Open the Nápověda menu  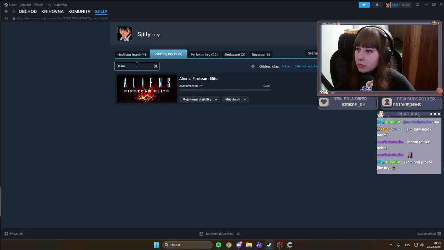coord(61,5)
